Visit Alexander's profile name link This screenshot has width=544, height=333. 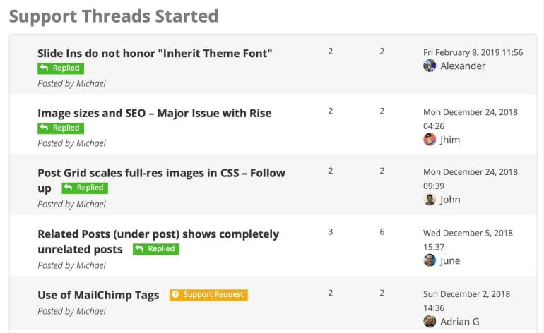point(463,66)
